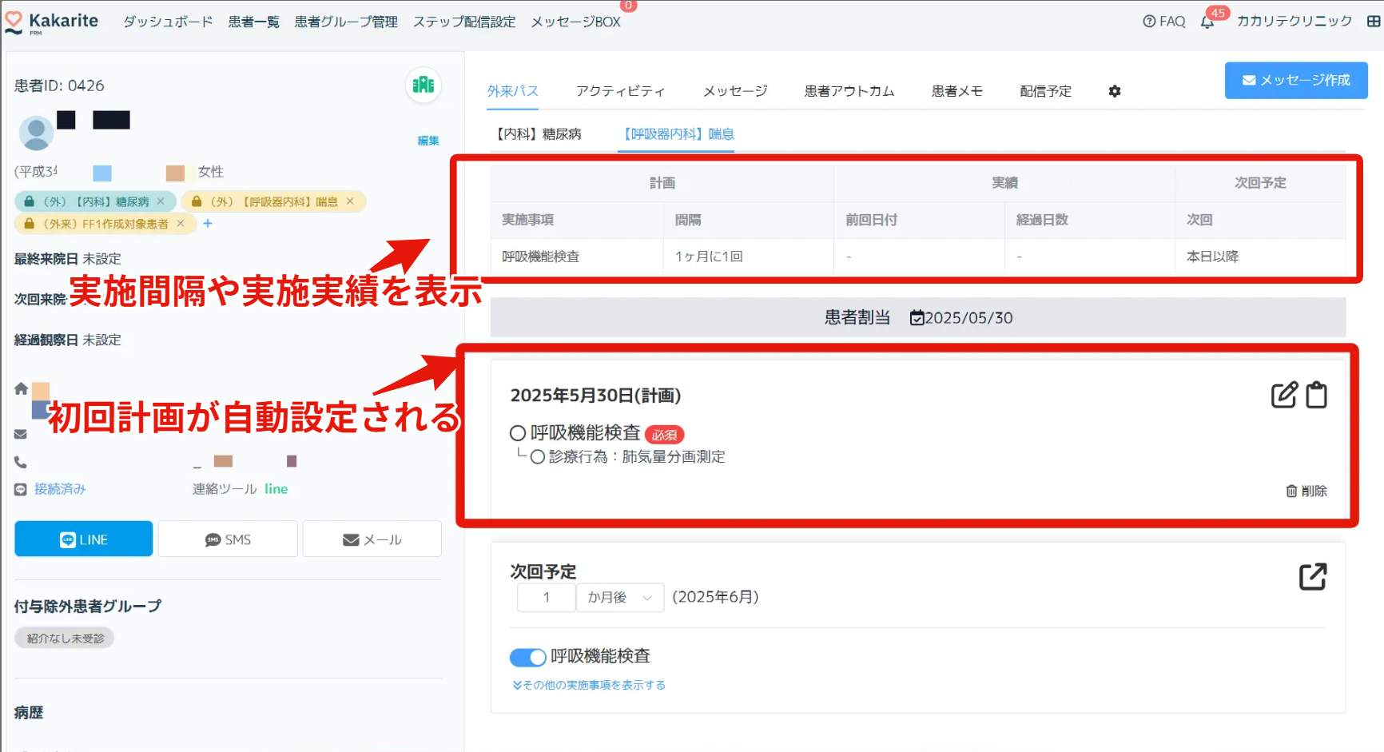Click the clipboard icon on the plan card
This screenshot has height=752, width=1384.
(x=1316, y=395)
